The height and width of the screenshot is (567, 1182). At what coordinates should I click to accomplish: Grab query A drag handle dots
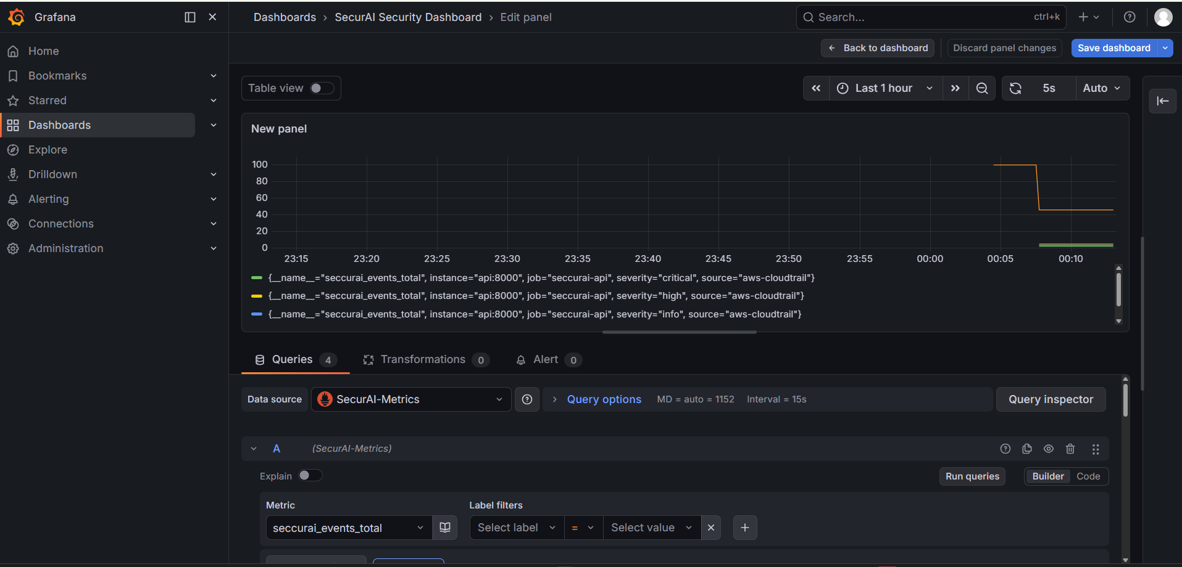[x=1096, y=449]
